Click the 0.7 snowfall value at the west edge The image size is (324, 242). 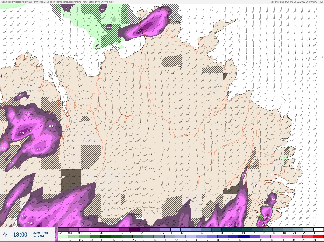pyautogui.click(x=3, y=148)
